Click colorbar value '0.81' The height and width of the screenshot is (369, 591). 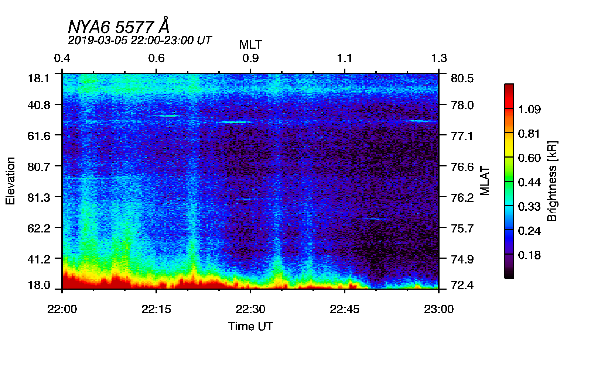(529, 134)
